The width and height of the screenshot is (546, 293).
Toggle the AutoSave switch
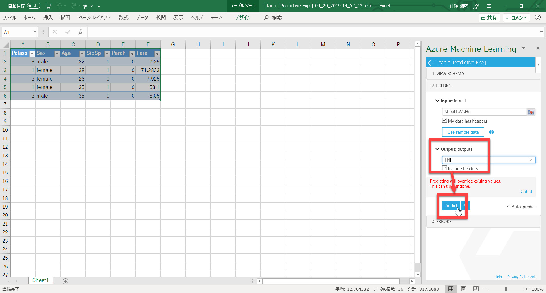[34, 6]
